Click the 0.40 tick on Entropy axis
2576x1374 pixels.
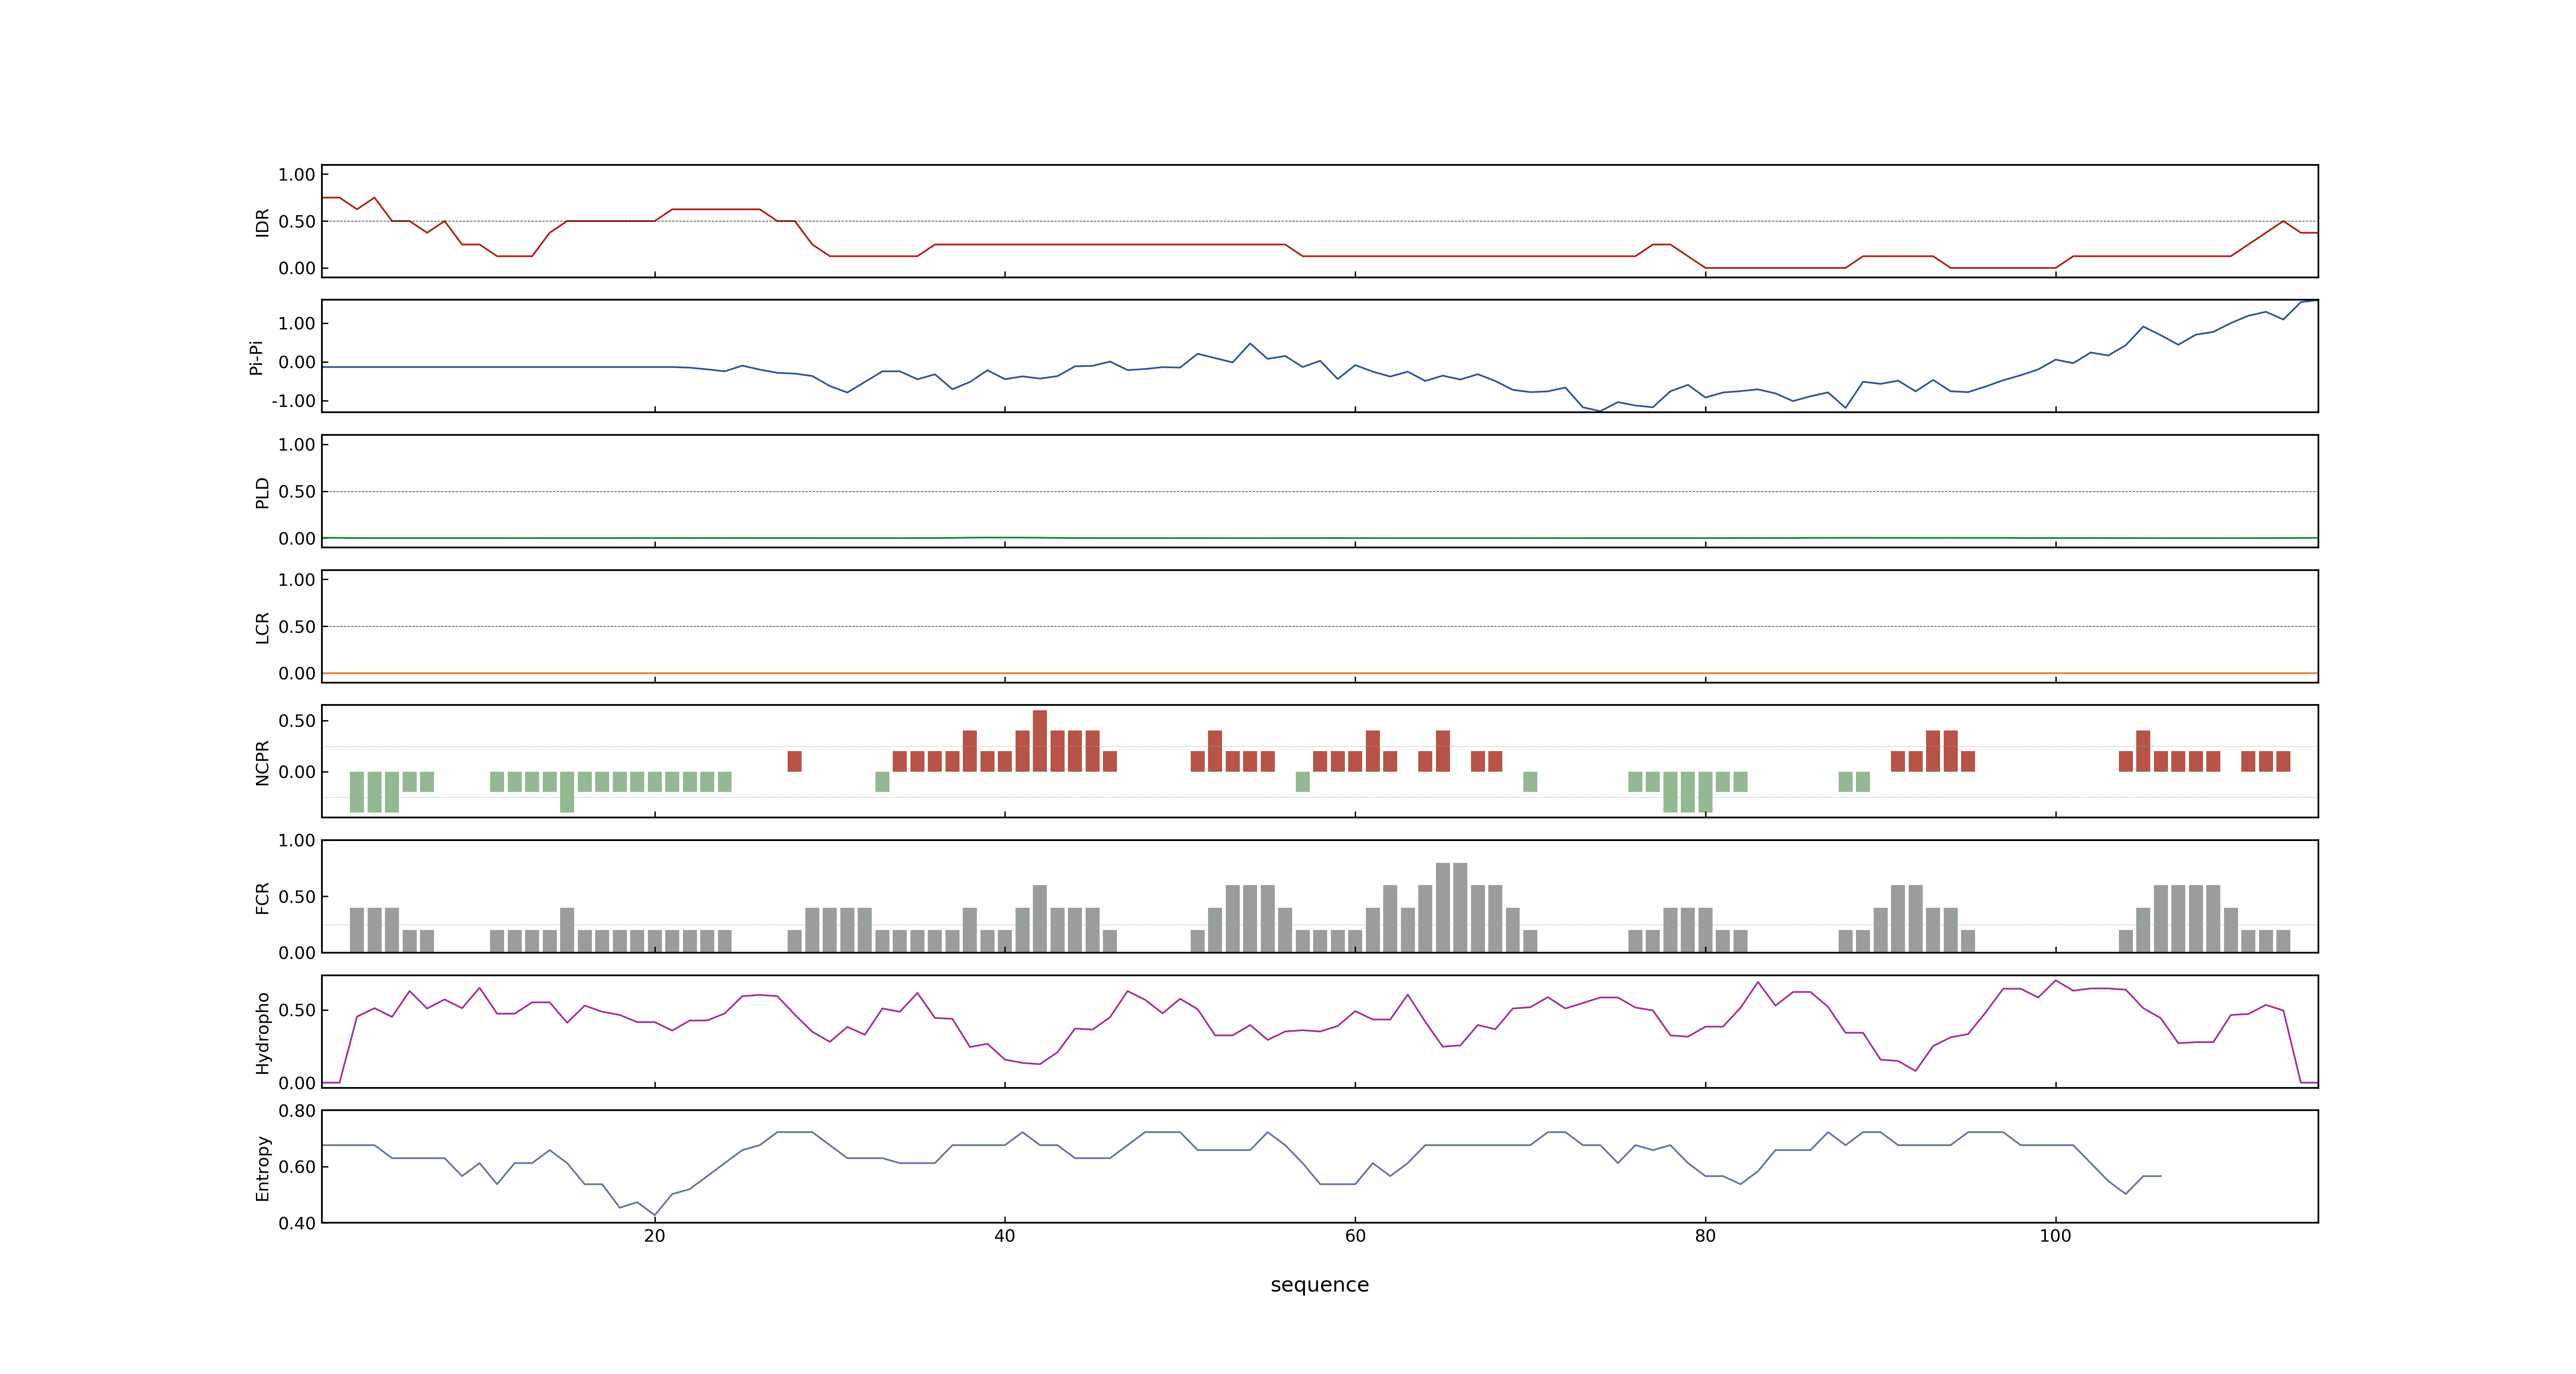[x=297, y=1223]
